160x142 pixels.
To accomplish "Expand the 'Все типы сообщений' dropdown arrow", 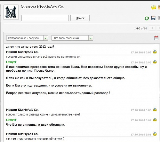I will point(91,38).
